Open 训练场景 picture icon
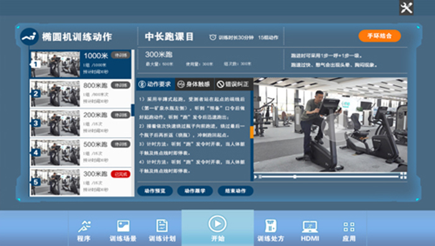Viewport: 435px width, 246px height. point(123,225)
